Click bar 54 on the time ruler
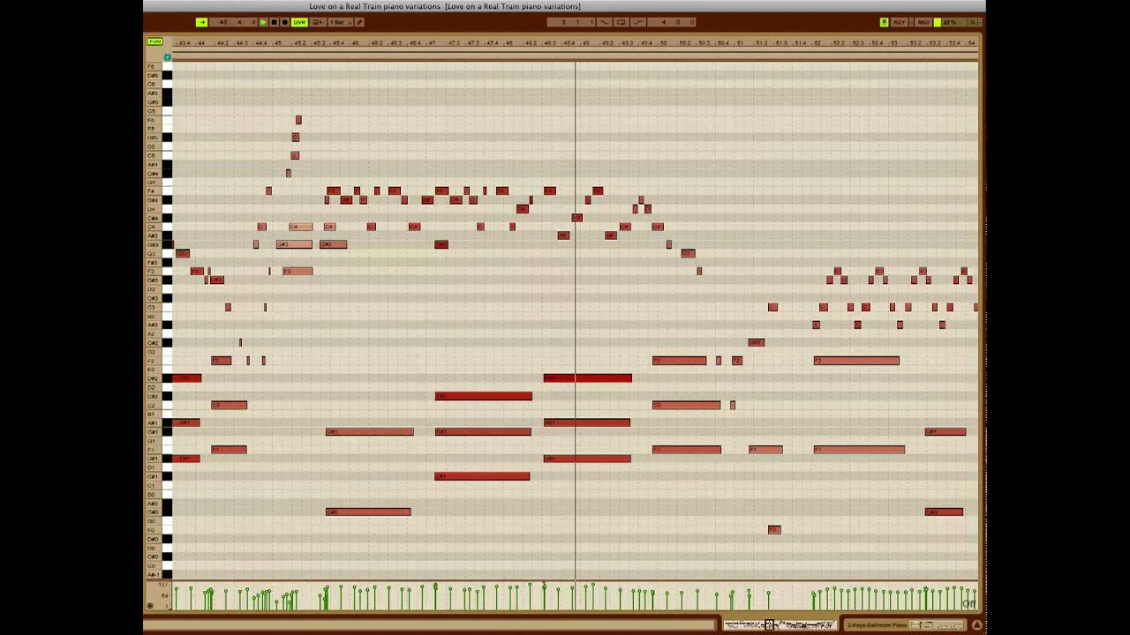 click(970, 42)
